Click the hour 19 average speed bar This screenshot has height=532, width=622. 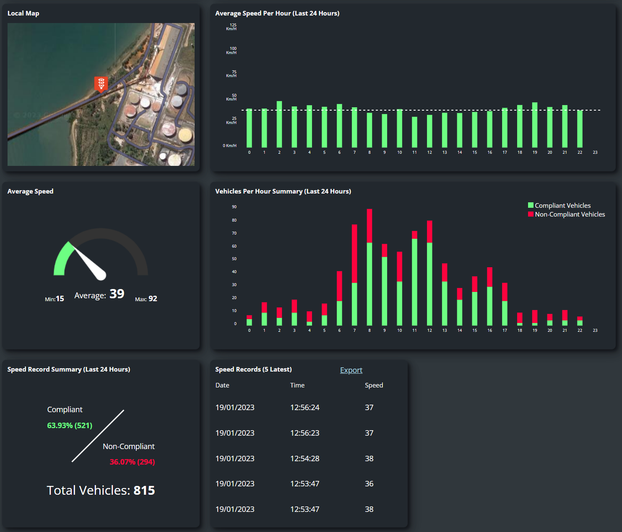coord(535,125)
